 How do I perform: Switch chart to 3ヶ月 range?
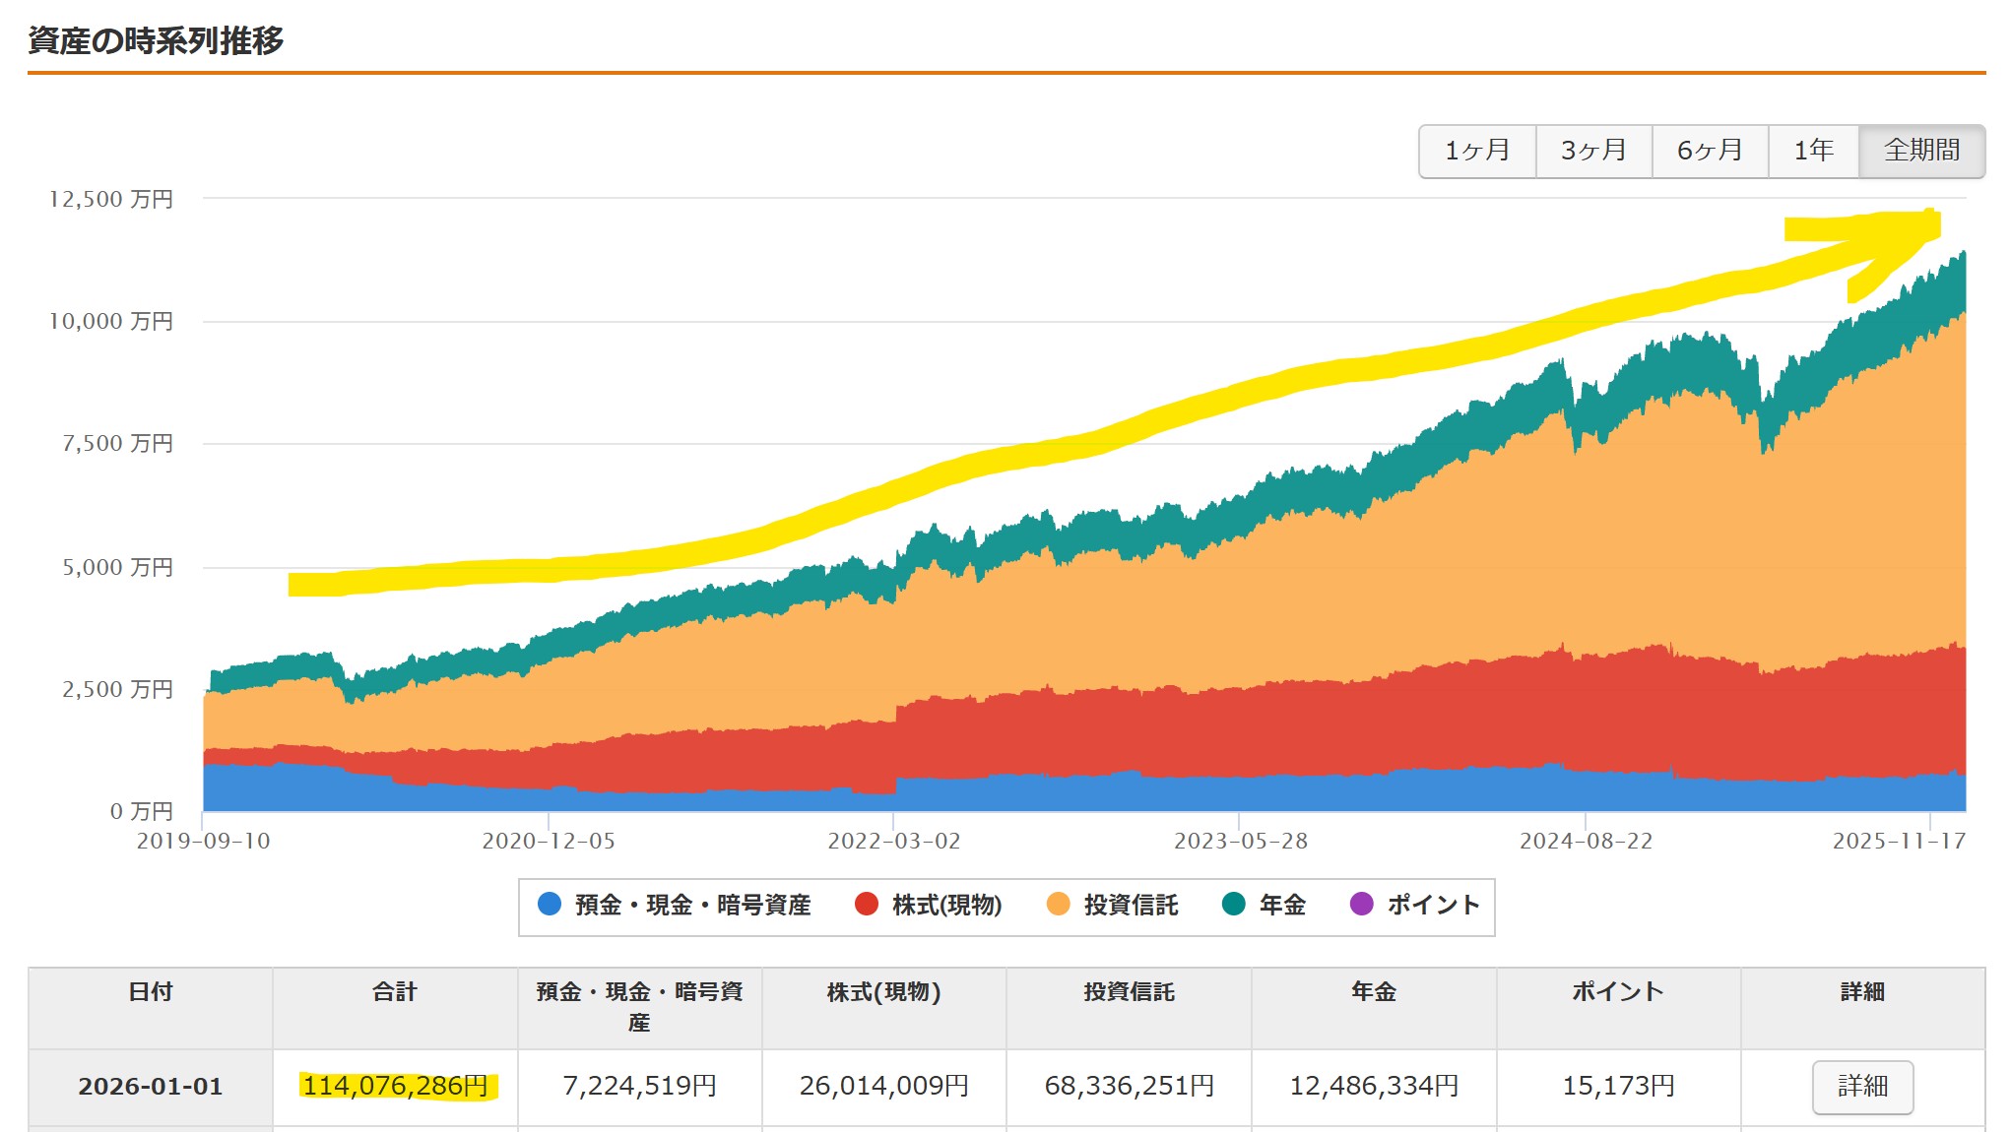[x=1593, y=151]
